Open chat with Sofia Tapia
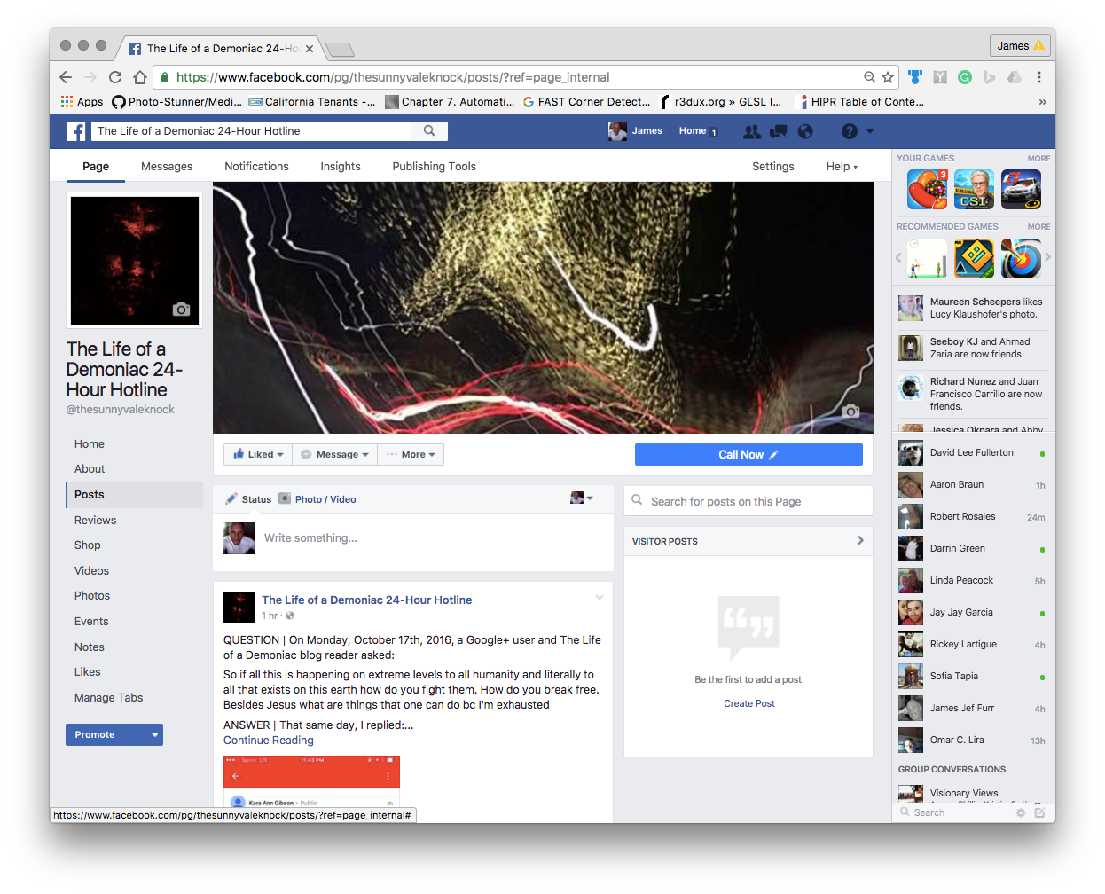 coord(973,676)
